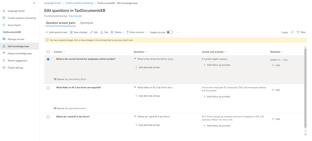This screenshot has height=141, width=312.
Task: Expand the Questions column sort menu
Action: tap(146, 52)
